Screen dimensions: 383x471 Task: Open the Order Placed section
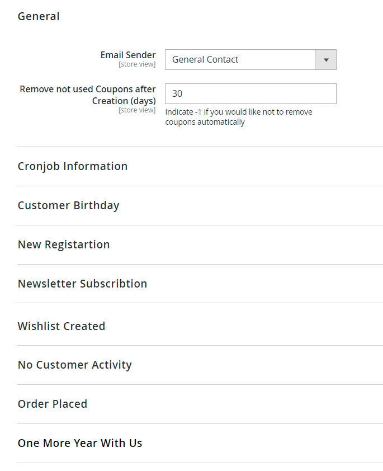pos(53,404)
